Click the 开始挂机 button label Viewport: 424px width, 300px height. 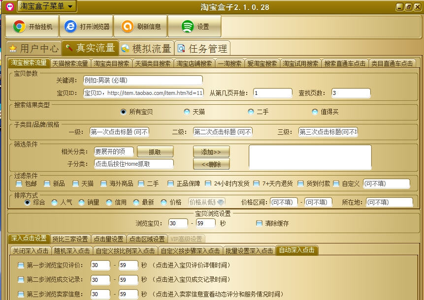tap(40, 27)
